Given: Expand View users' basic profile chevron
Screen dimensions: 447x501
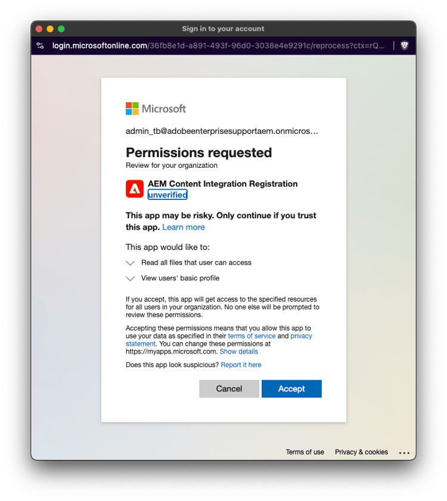Looking at the screenshot, I should 131,278.
